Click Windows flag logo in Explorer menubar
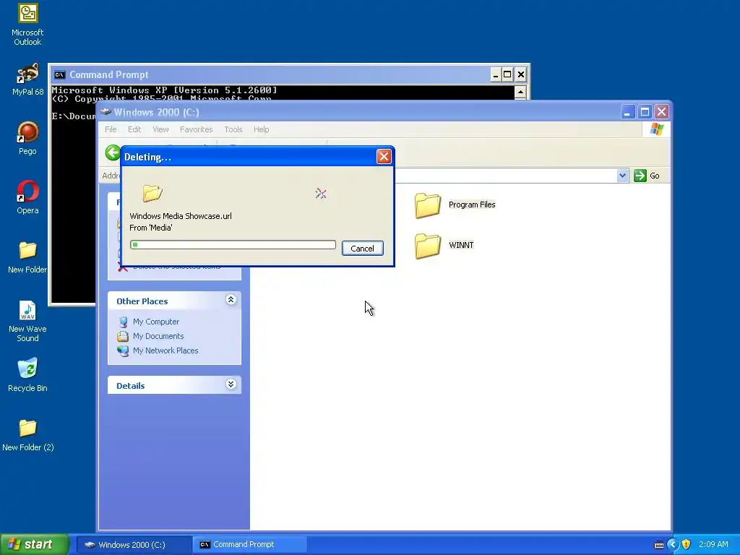Viewport: 740px width, 555px height. click(656, 129)
